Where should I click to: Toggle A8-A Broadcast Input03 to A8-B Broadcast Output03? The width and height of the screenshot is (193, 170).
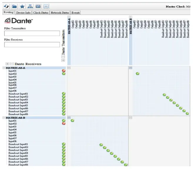(171, 100)
